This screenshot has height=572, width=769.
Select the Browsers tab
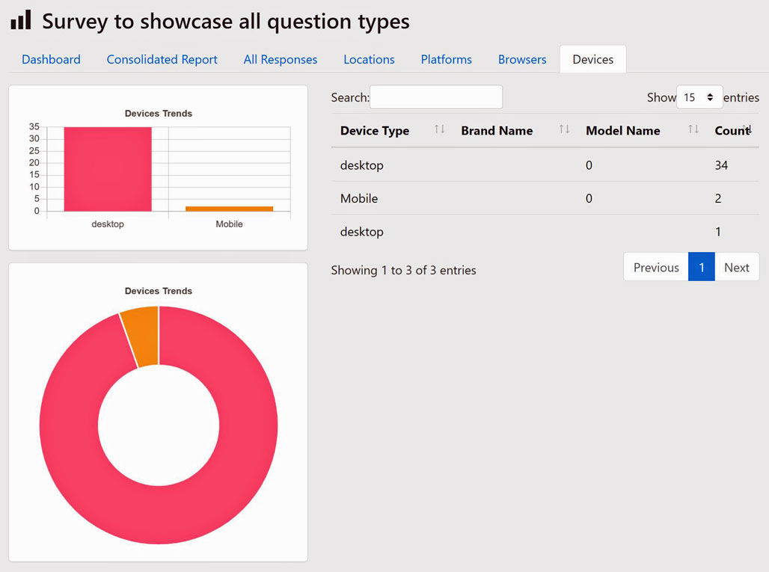521,59
